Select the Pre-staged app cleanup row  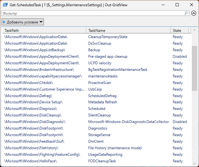(97, 56)
